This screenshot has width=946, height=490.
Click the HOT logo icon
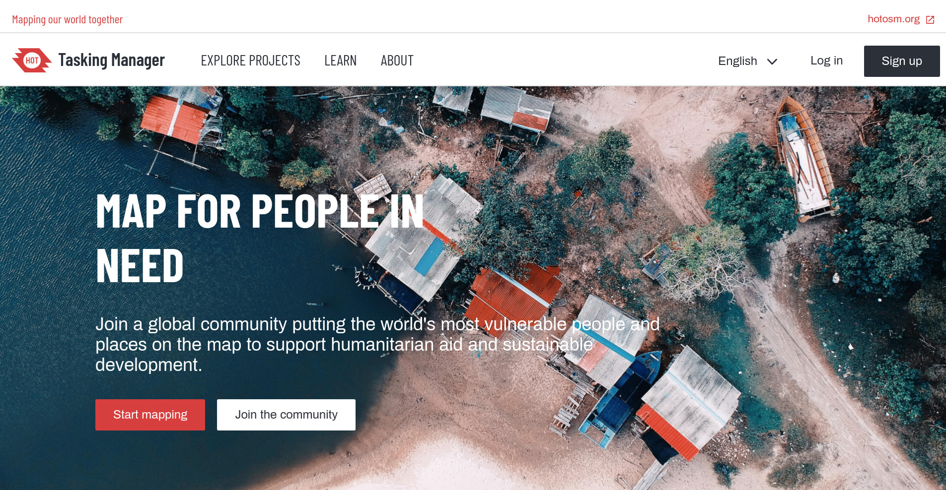click(32, 61)
